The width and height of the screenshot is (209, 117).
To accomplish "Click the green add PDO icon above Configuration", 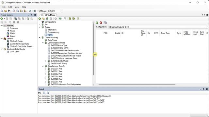I will (97, 22).
